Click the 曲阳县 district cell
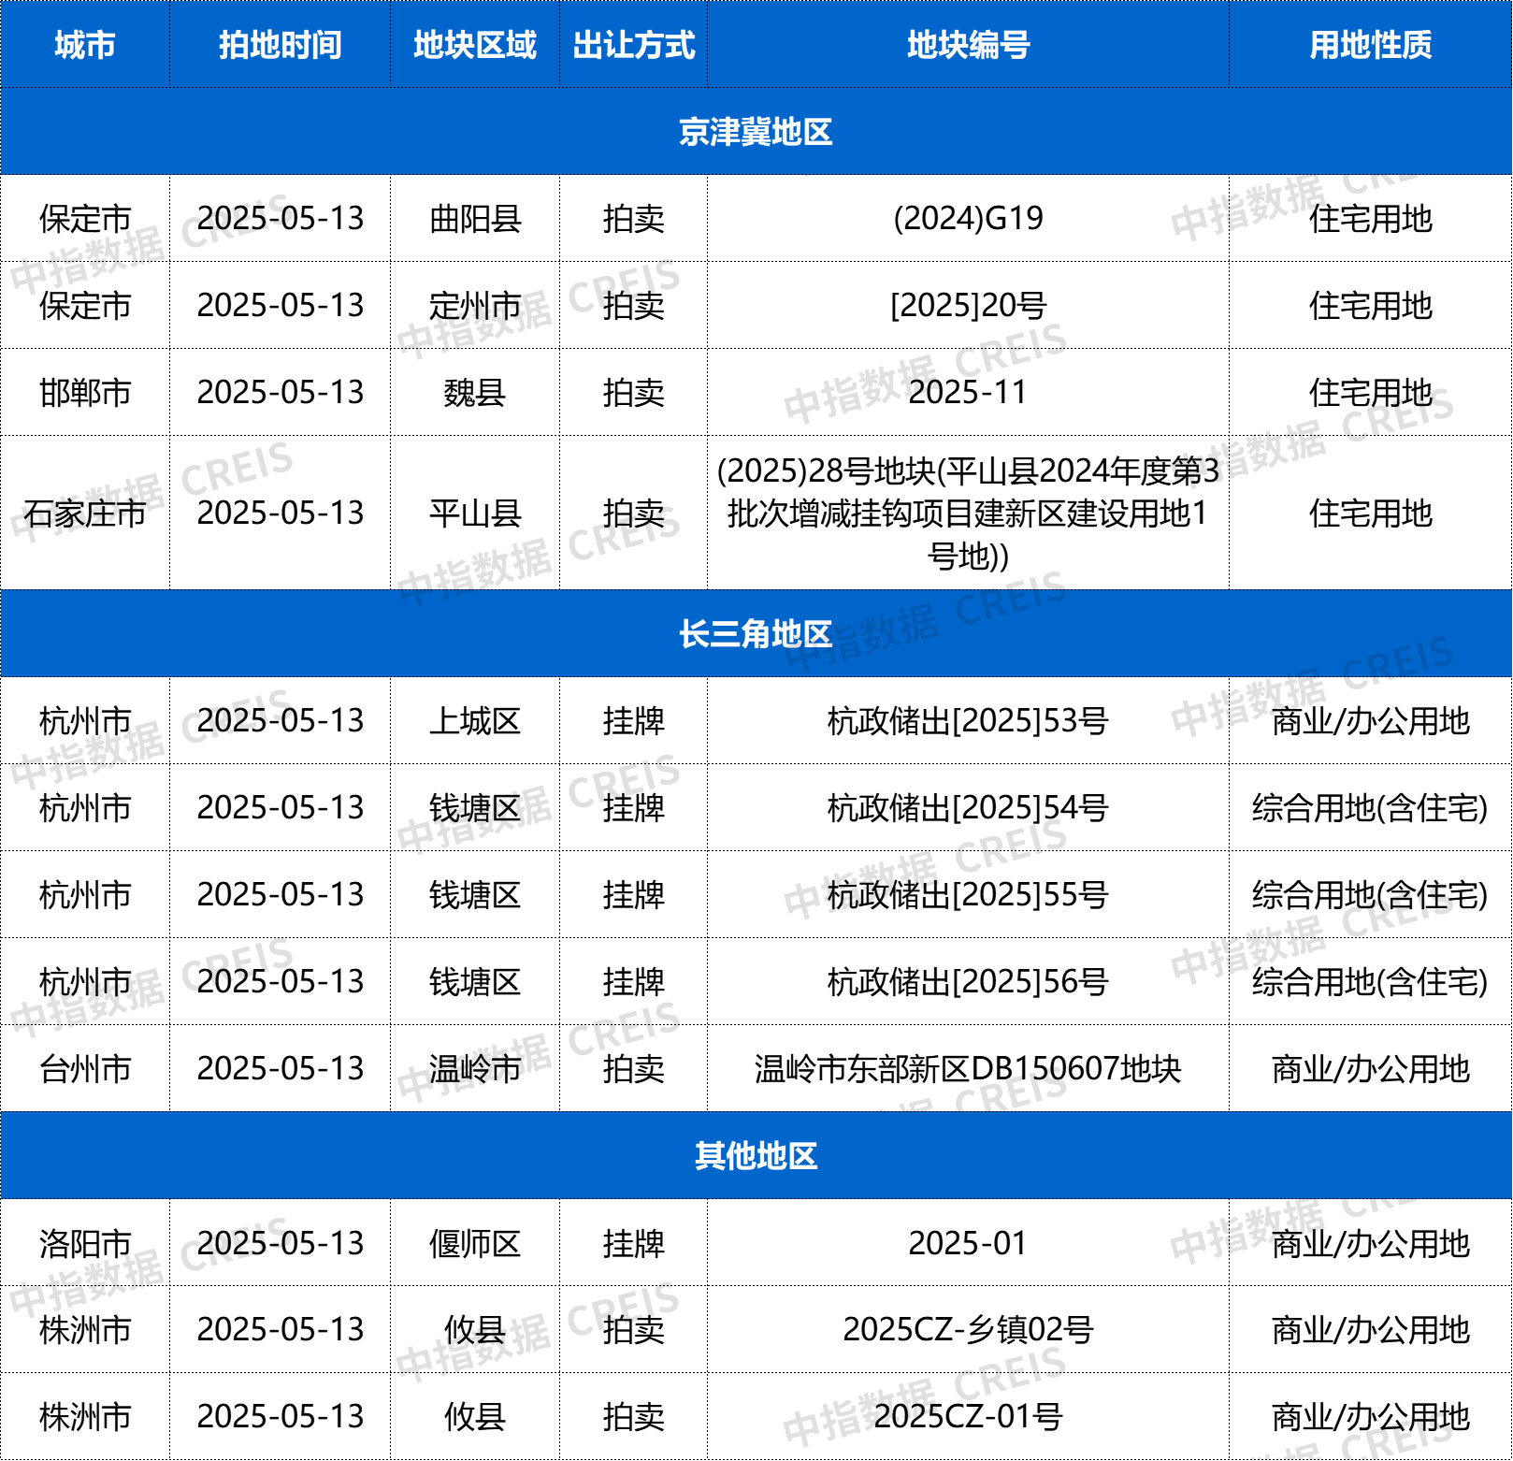1513x1461 pixels. [475, 219]
